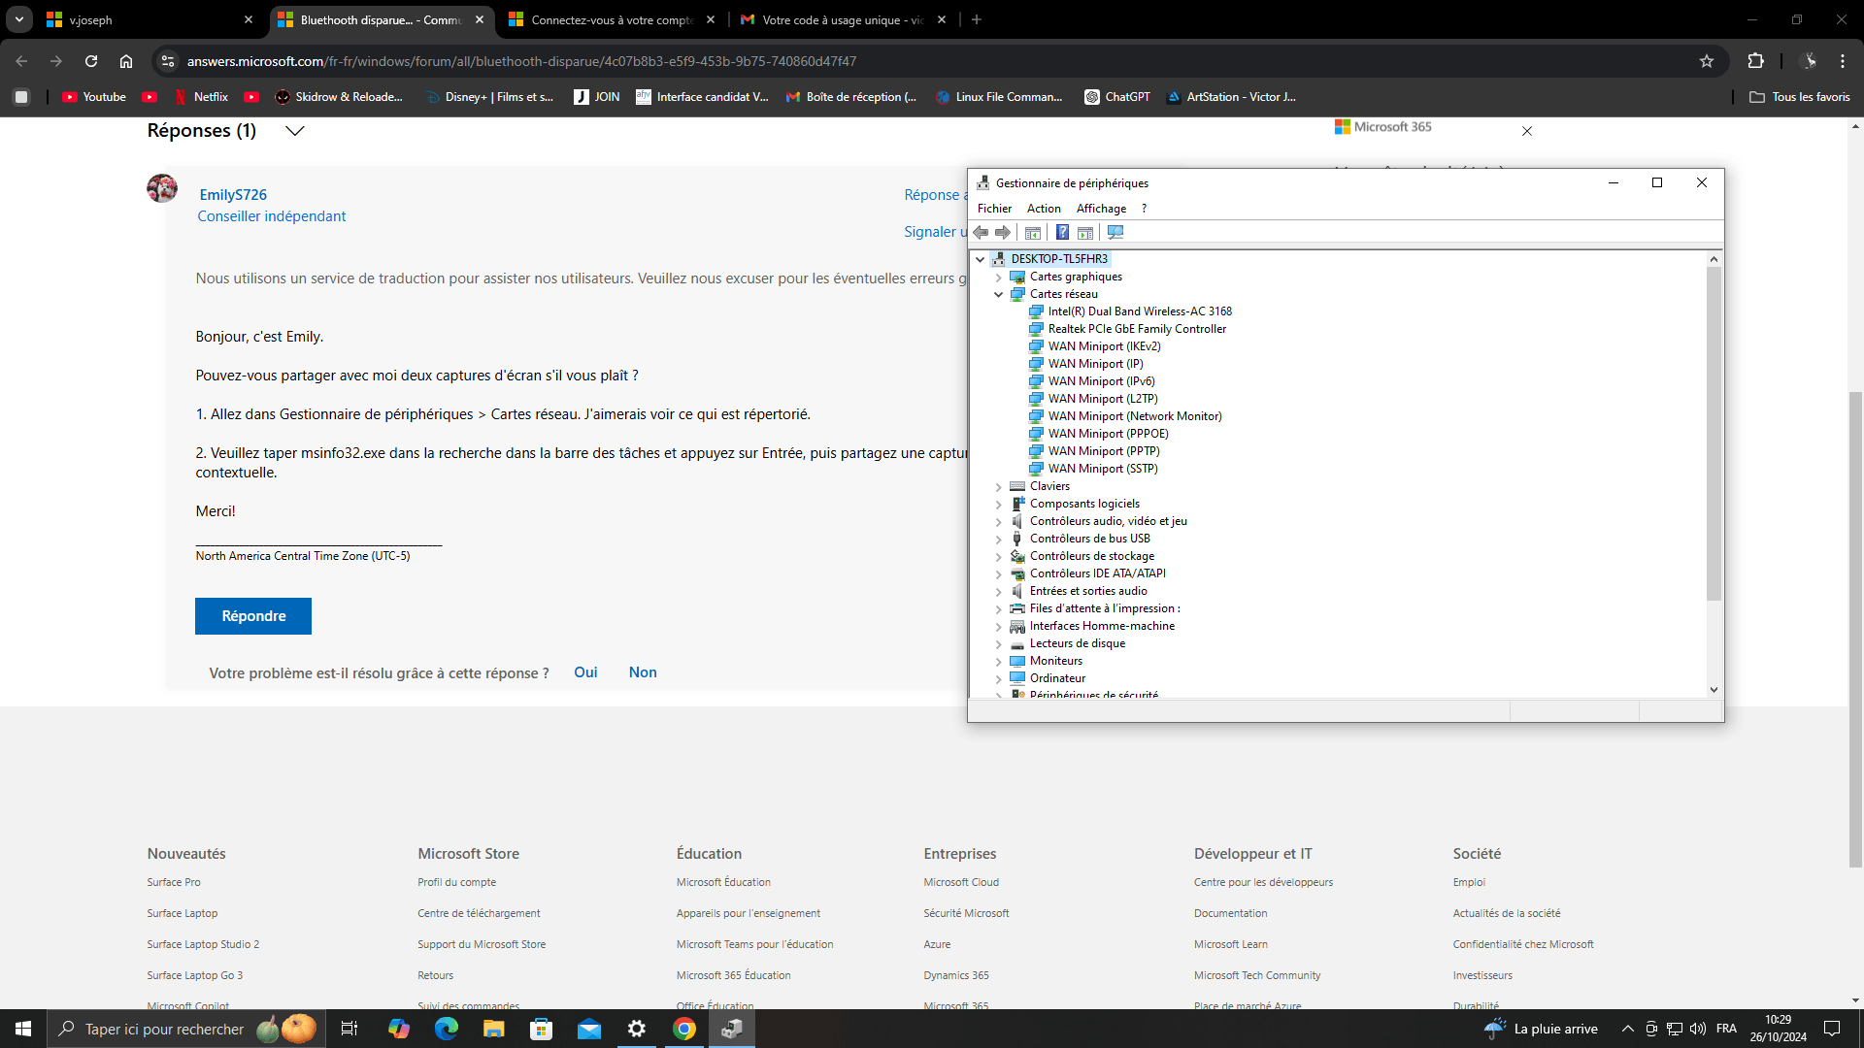Image resolution: width=1864 pixels, height=1048 pixels.
Task: Bookmark this page with the star icon
Action: coord(1707,61)
